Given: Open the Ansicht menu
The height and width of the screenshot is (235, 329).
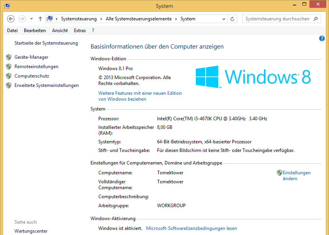Looking at the screenshot, I should (x=60, y=31).
